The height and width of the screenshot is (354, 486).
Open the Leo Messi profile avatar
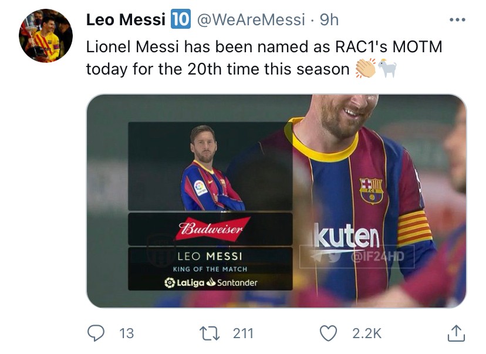pyautogui.click(x=46, y=35)
